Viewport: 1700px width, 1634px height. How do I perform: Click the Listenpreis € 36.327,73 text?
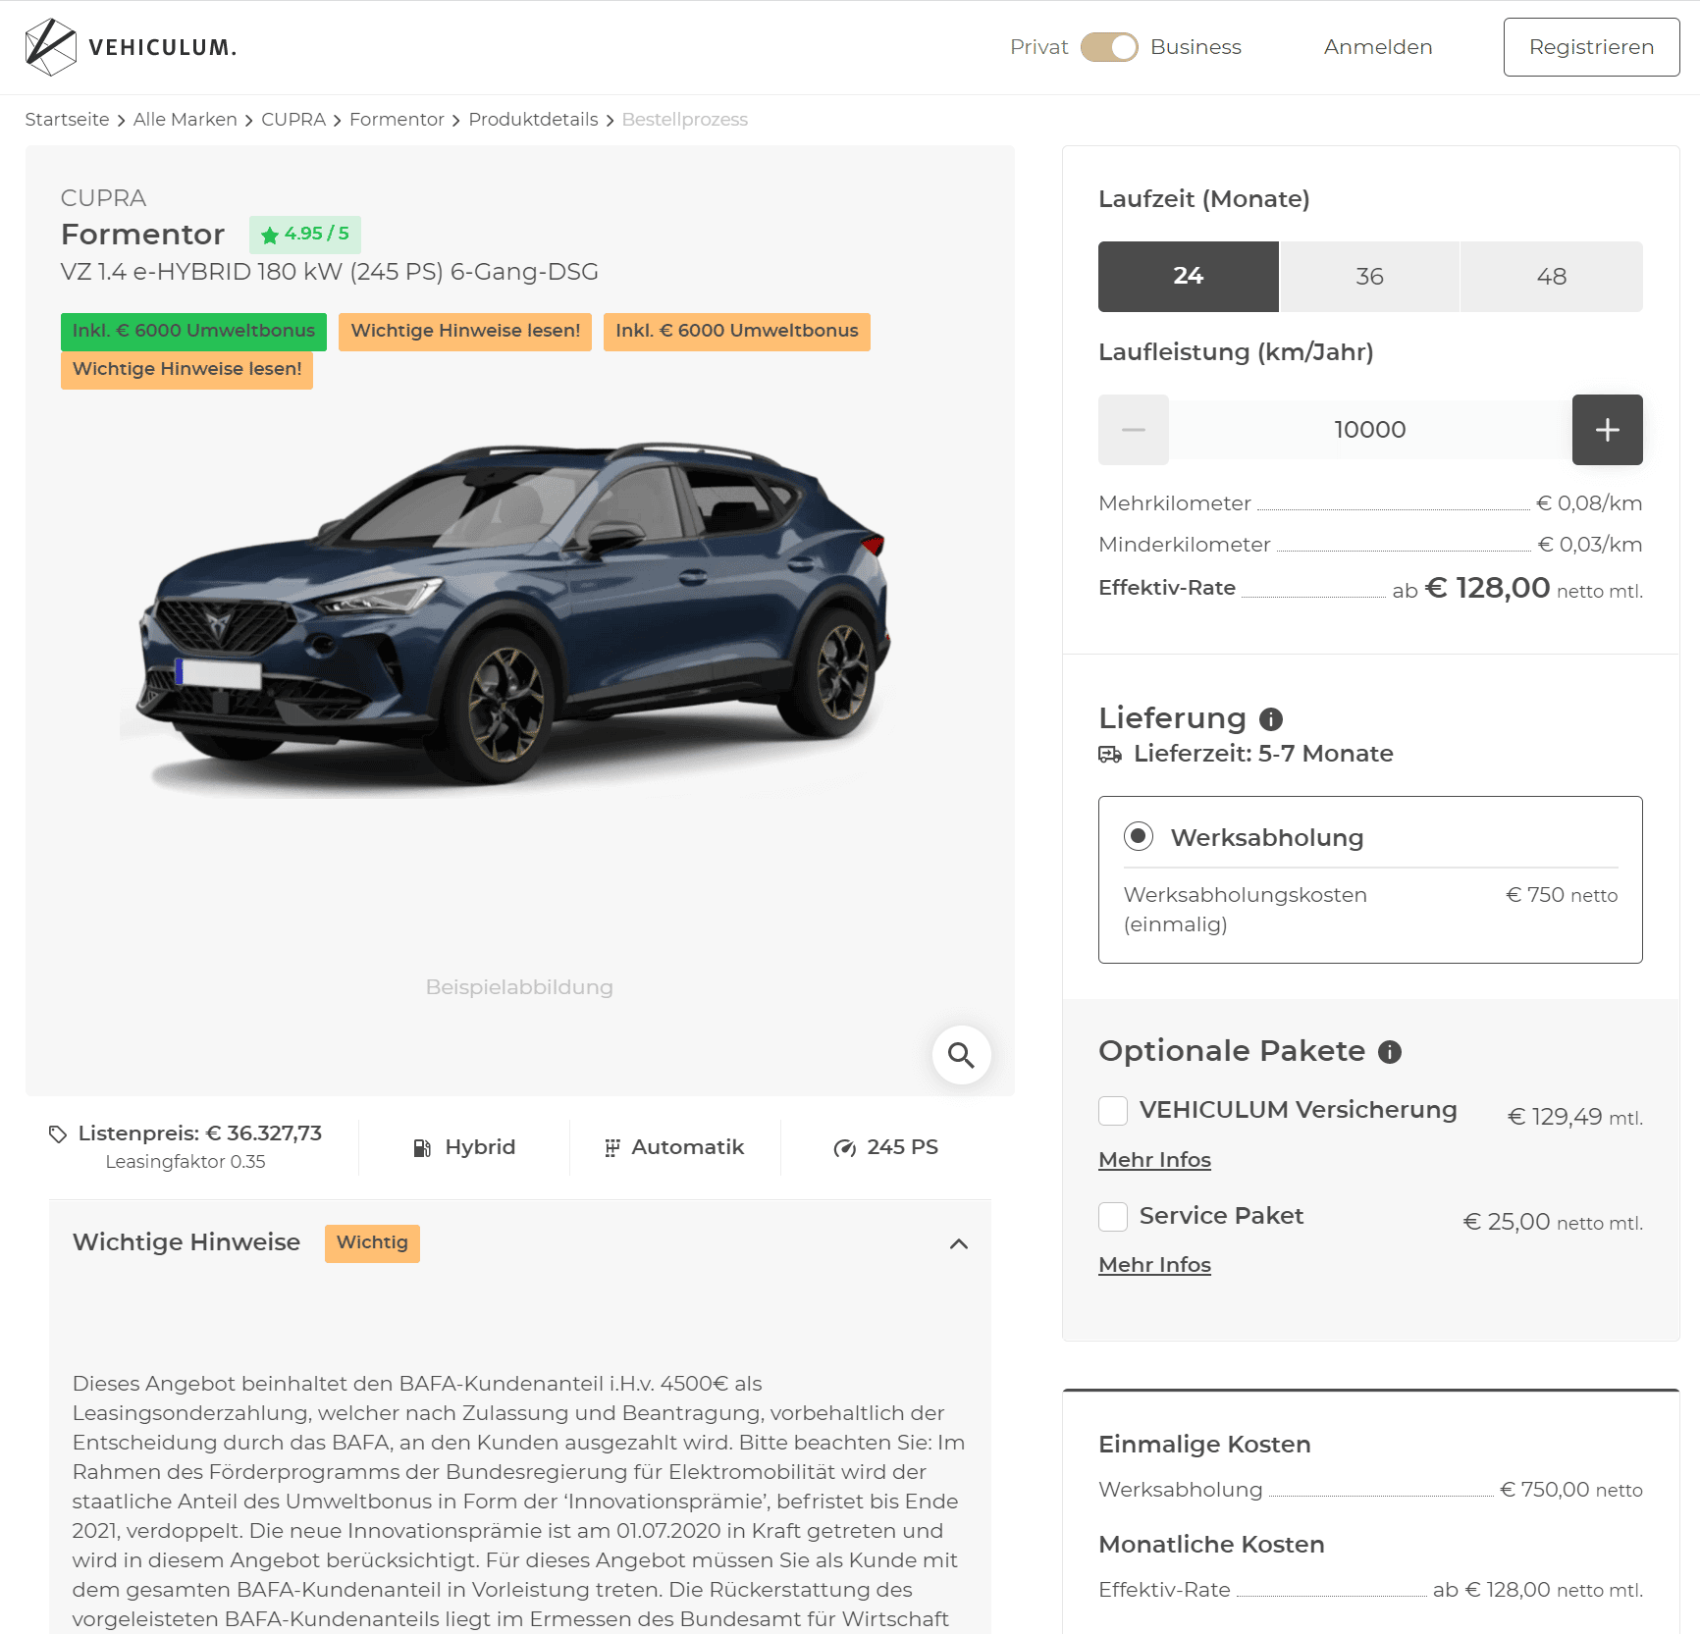[x=200, y=1133]
